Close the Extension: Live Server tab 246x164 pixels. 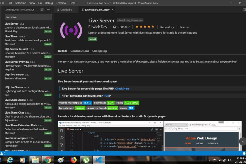pos(112,10)
